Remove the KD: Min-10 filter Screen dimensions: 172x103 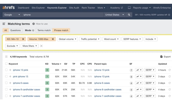23,39
